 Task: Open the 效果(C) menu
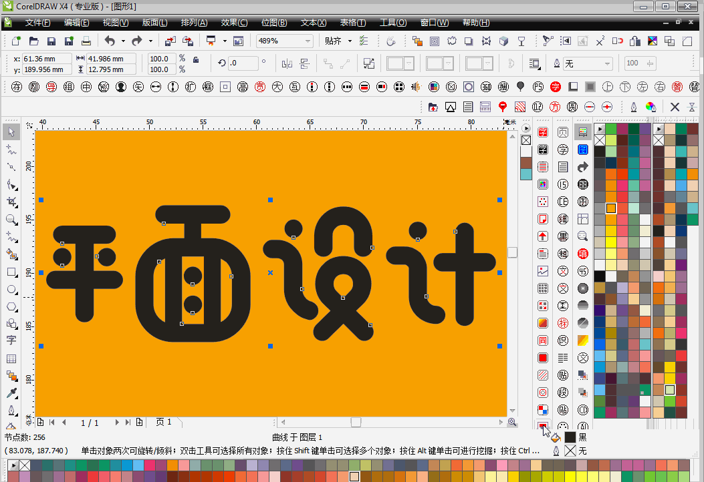233,22
